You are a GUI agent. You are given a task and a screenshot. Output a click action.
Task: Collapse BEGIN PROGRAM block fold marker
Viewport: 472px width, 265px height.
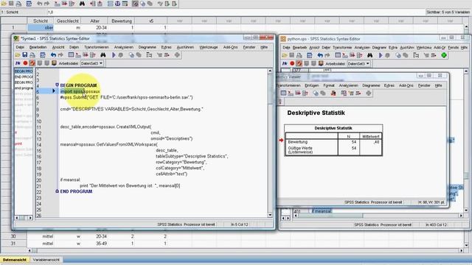[57, 85]
